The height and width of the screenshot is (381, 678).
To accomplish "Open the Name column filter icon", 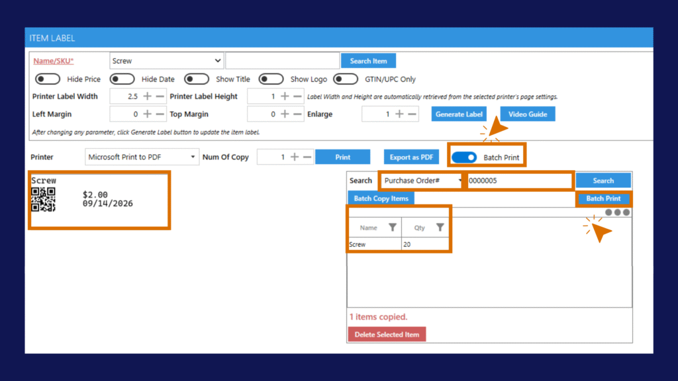I will tap(392, 228).
